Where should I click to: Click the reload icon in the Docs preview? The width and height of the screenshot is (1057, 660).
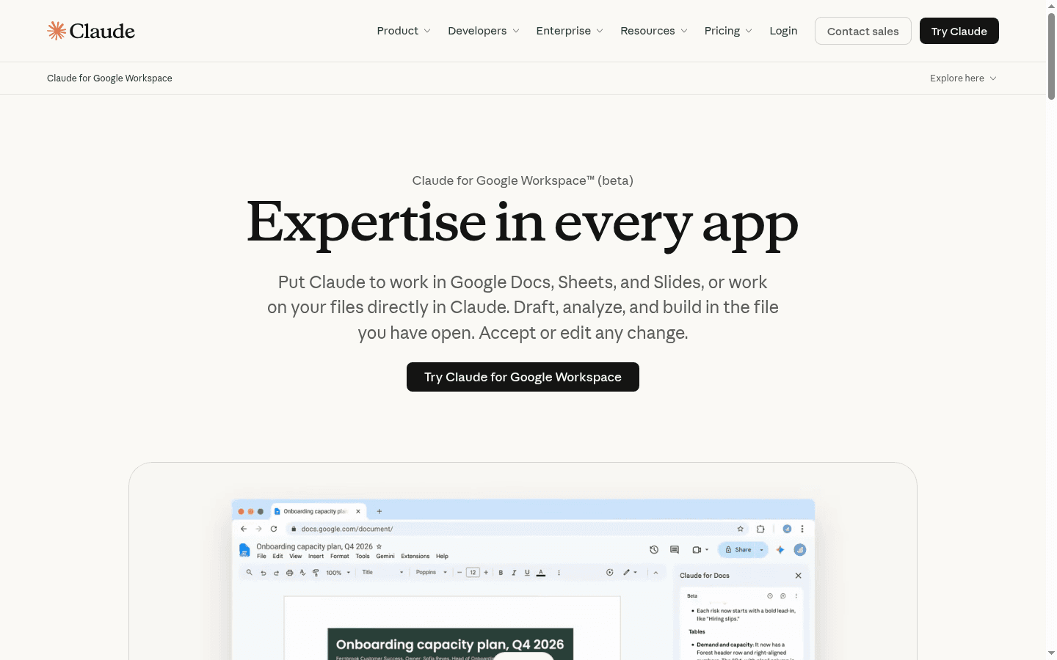coord(274,529)
